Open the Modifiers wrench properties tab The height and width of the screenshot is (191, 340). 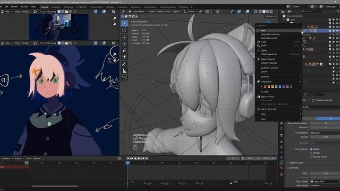tap(282, 147)
